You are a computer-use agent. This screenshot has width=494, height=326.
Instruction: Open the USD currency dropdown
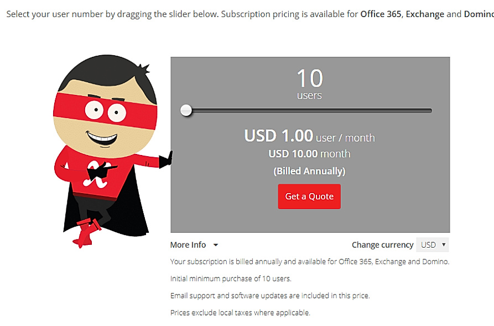pyautogui.click(x=433, y=245)
